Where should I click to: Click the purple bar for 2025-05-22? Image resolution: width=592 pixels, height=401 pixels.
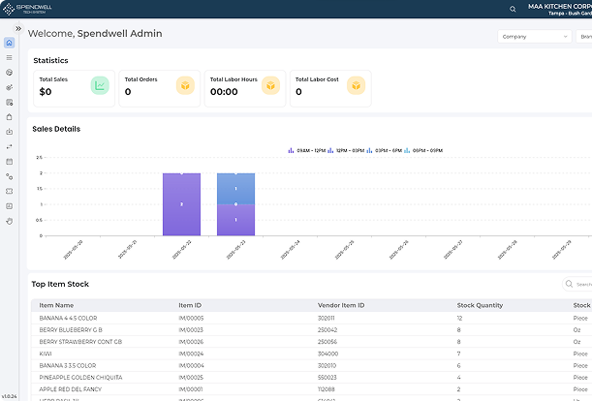(181, 204)
